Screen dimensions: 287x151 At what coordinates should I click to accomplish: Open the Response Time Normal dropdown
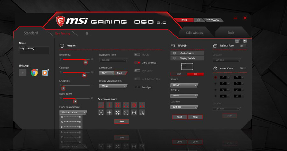[x=113, y=60]
